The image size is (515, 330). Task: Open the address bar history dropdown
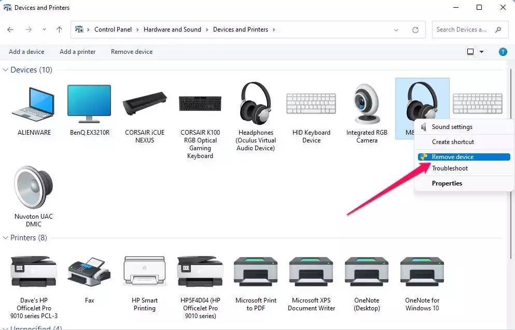click(x=397, y=30)
